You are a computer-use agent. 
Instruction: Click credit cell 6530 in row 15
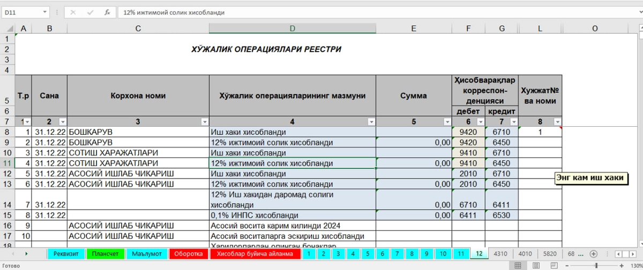click(x=502, y=215)
